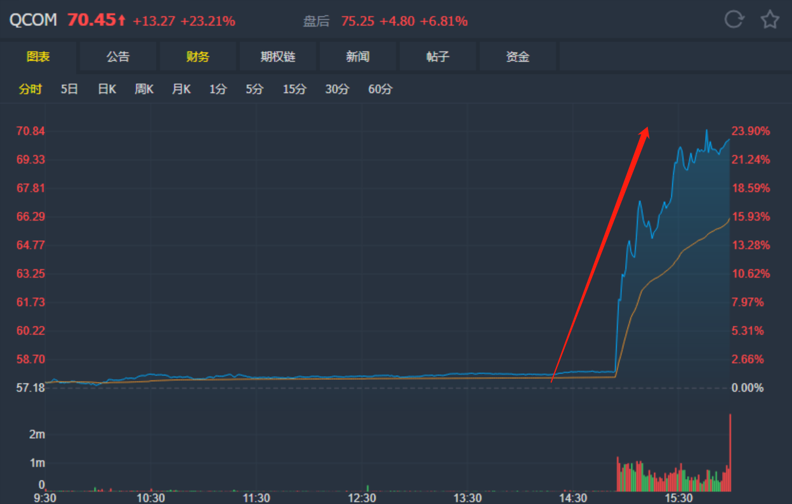
Task: Click the 23.90% percent axis label
Action: (x=751, y=131)
